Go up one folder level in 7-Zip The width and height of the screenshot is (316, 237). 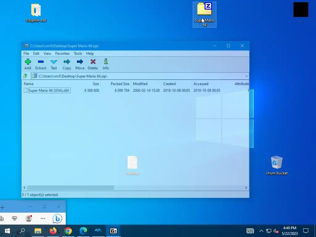[25, 76]
